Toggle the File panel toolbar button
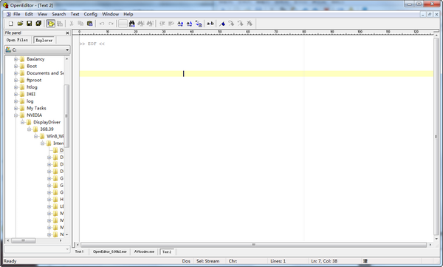The height and width of the screenshot is (267, 443). point(50,24)
